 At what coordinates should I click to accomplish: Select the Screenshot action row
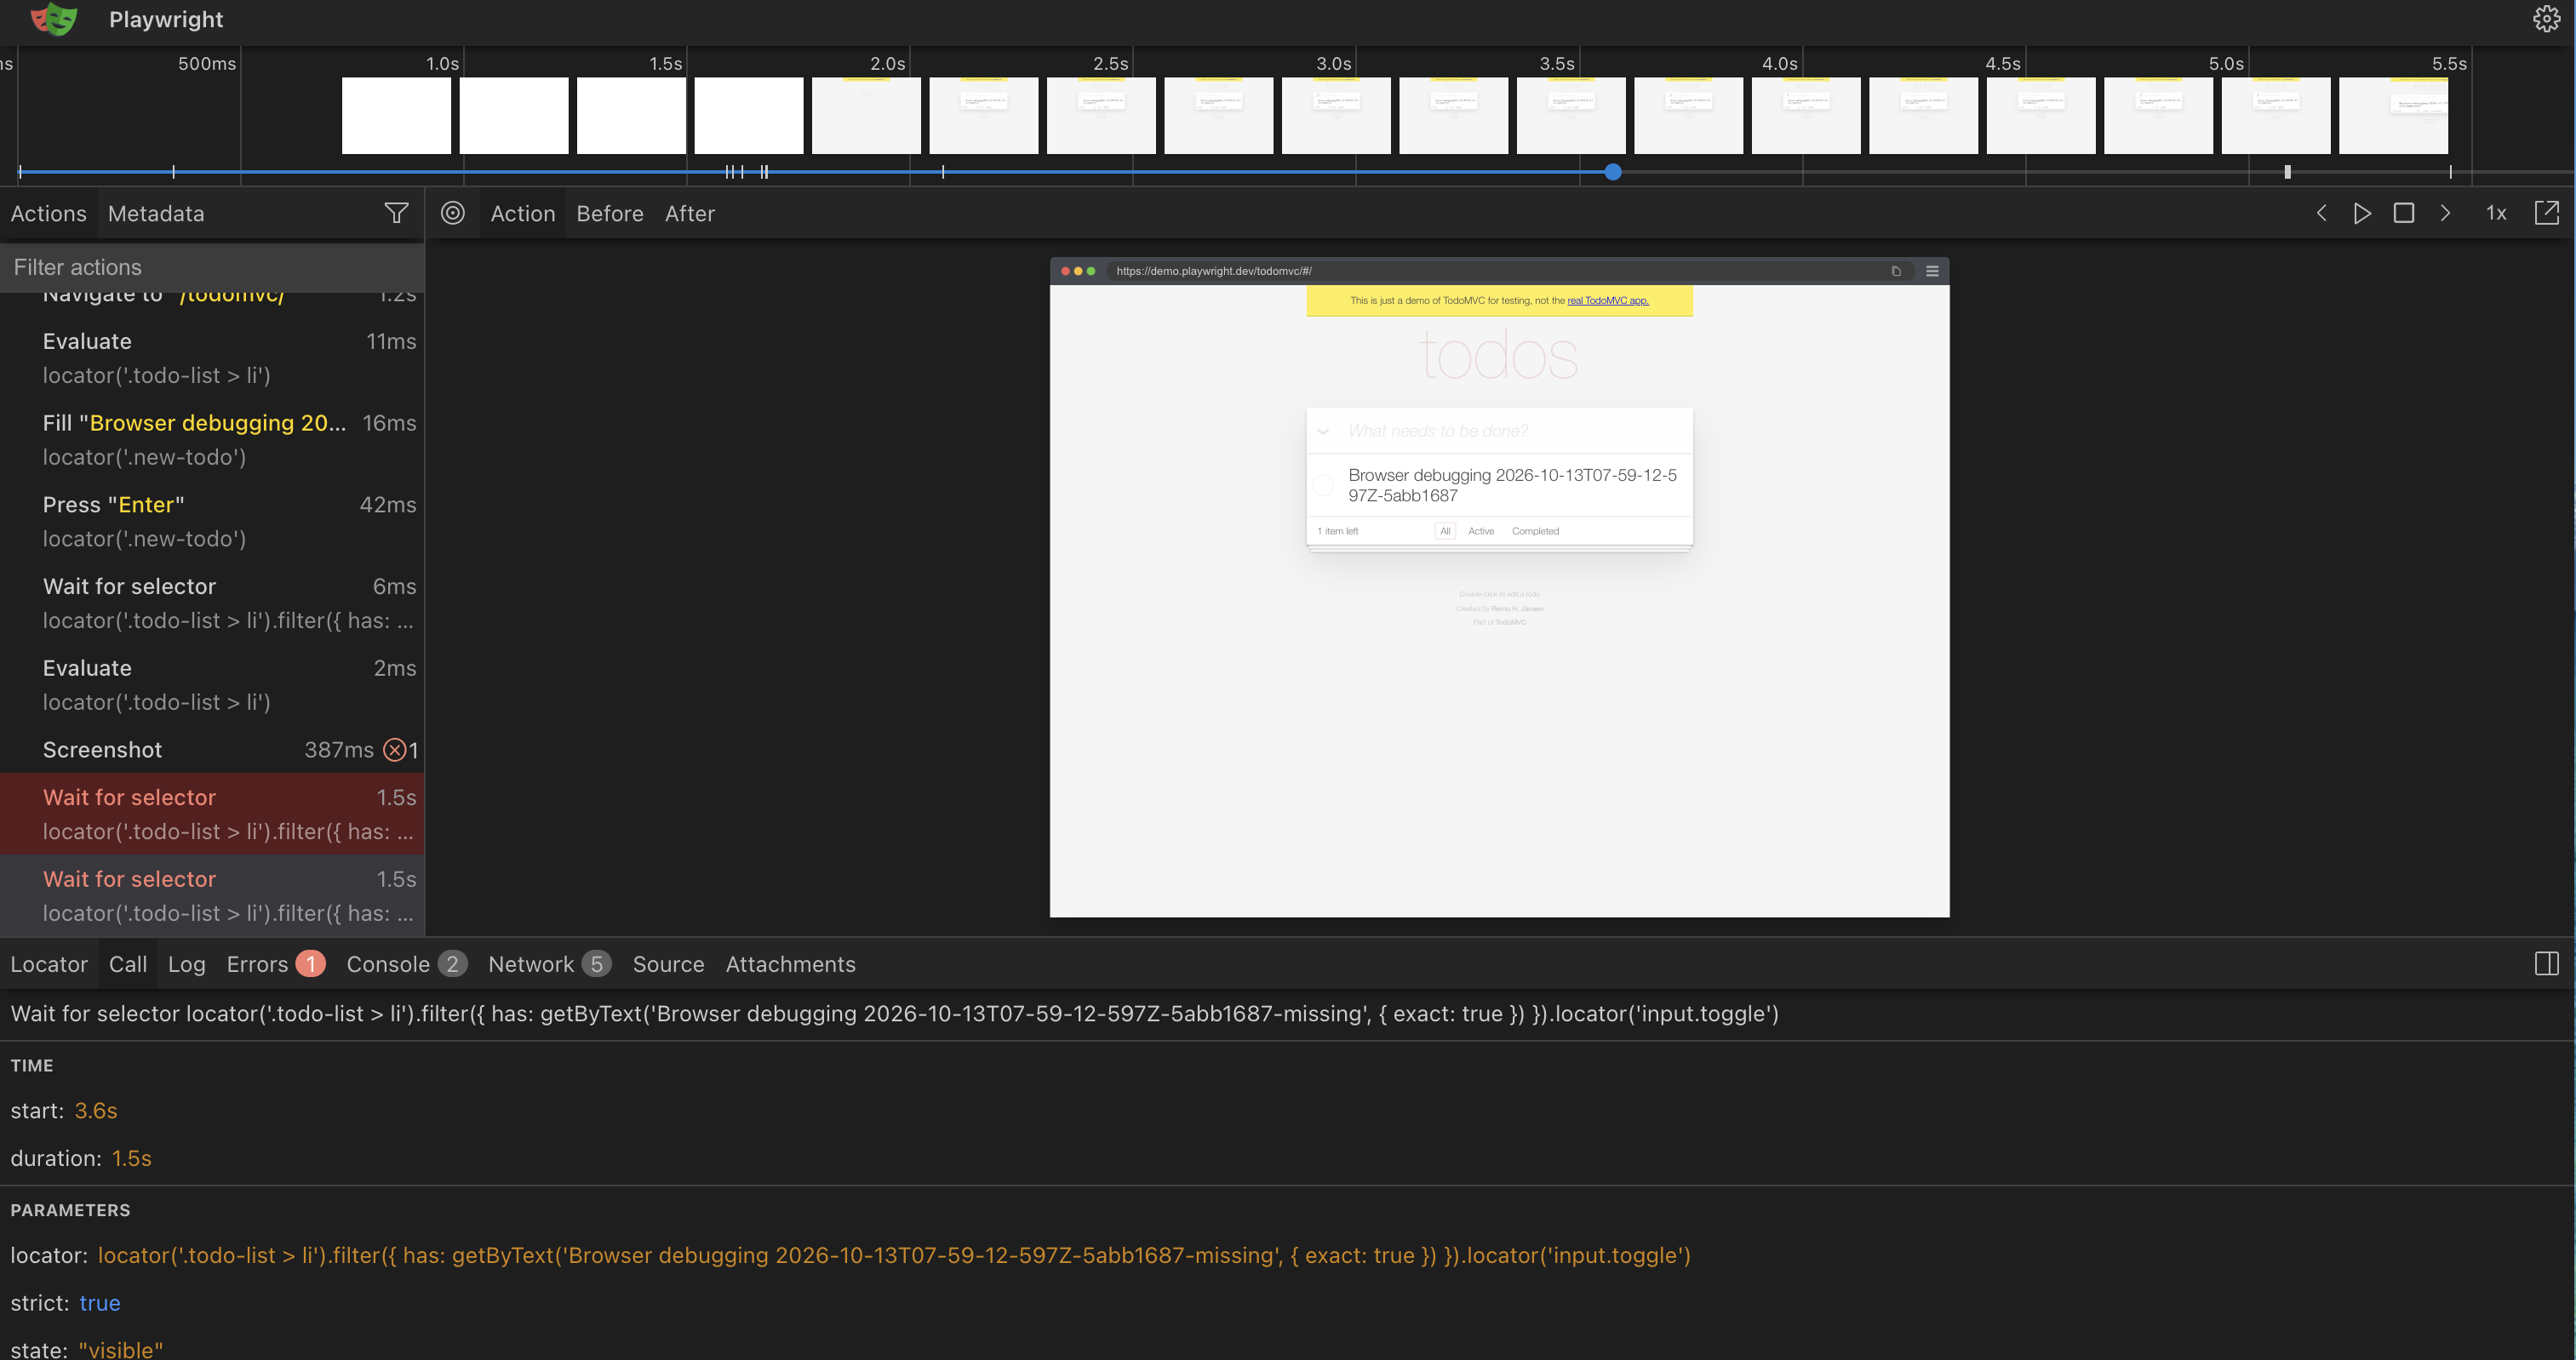tap(212, 750)
